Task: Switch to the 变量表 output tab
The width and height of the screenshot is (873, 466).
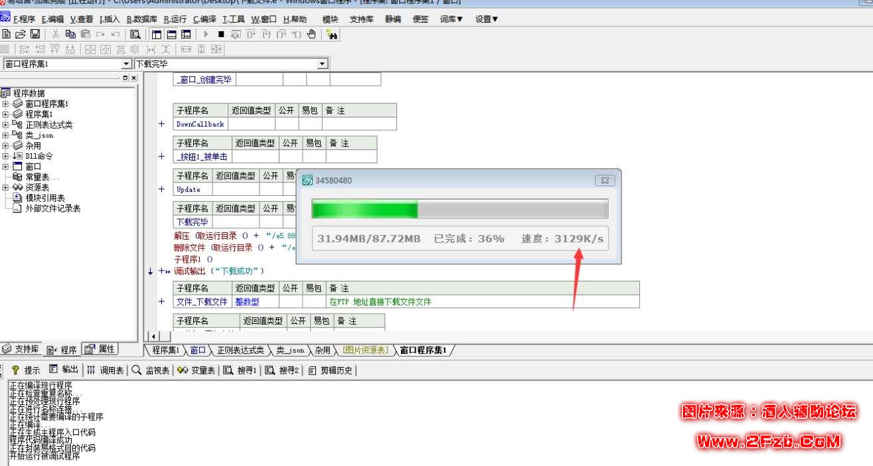Action: point(196,370)
